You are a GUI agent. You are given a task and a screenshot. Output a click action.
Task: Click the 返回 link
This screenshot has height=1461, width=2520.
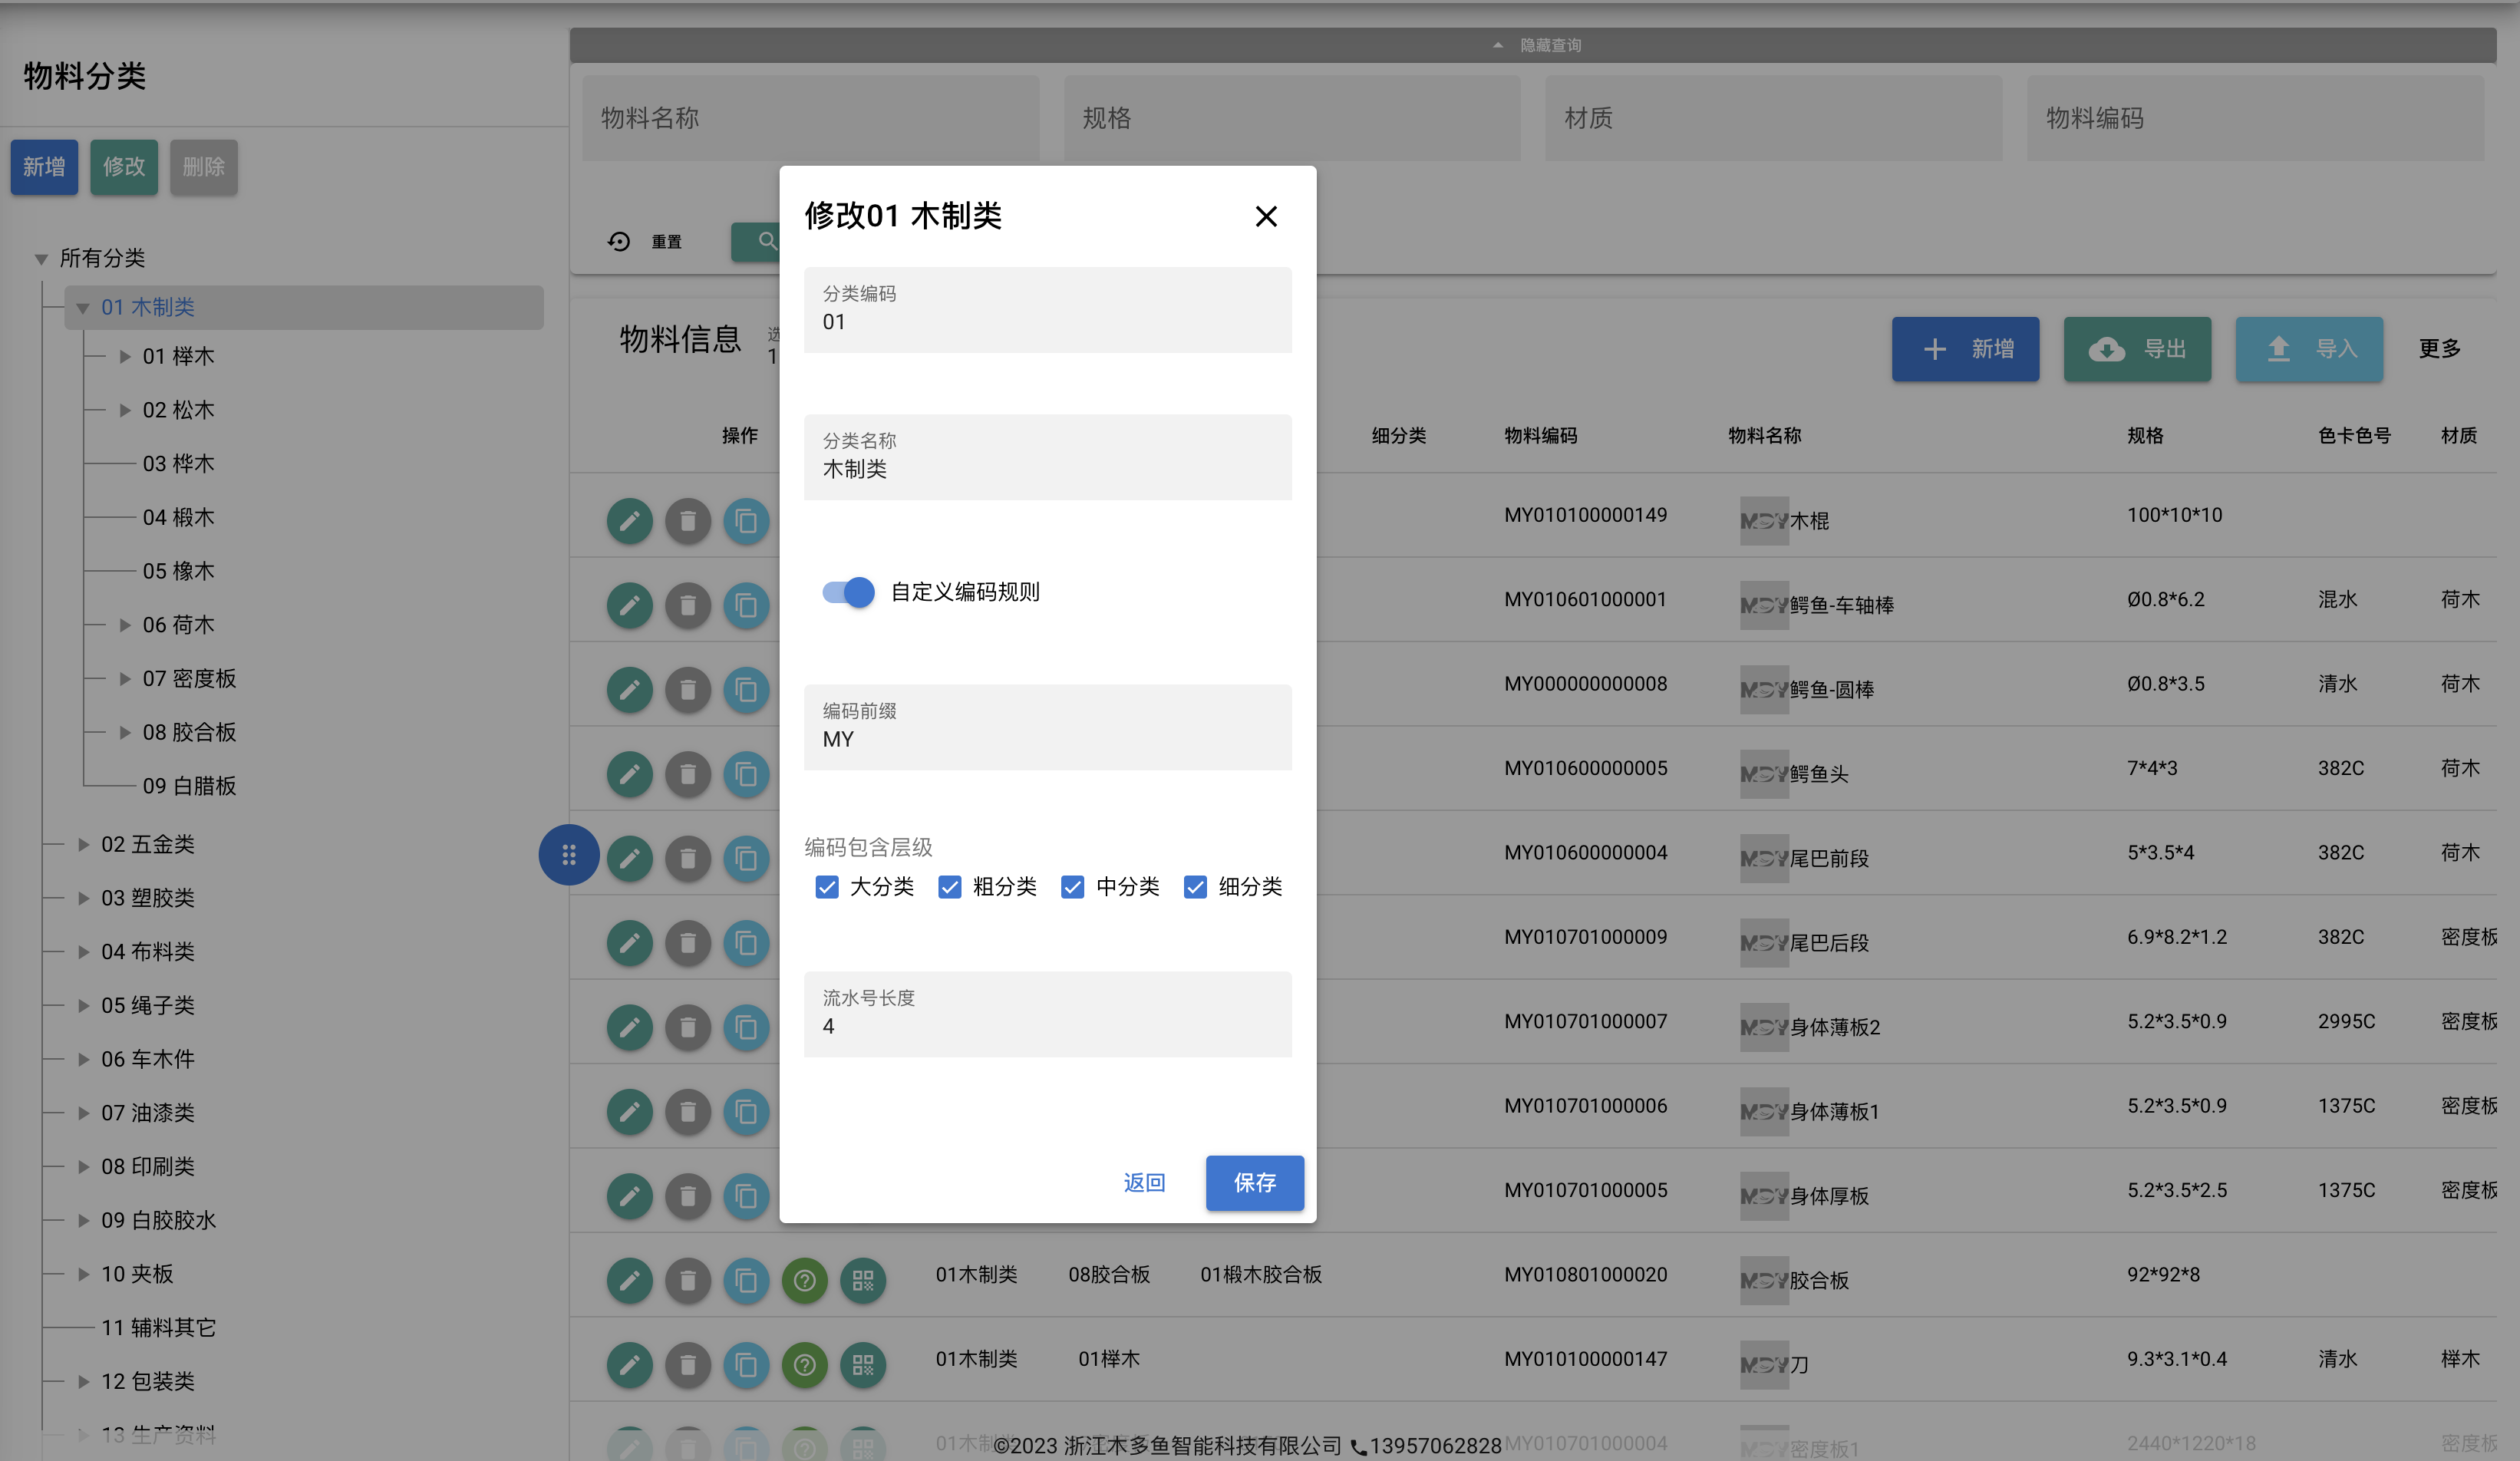click(x=1144, y=1183)
